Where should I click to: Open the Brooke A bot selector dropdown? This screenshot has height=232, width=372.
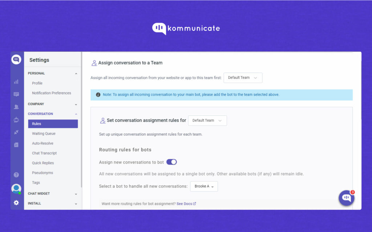point(204,186)
